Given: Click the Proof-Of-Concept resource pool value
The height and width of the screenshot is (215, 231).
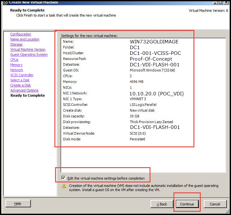Looking at the screenshot, I should tap(151, 59).
